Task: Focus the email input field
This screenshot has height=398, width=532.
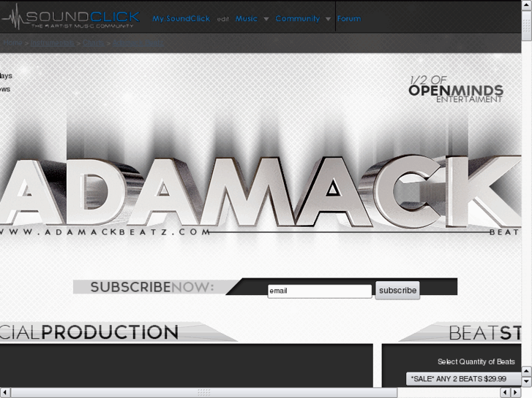Action: (320, 291)
